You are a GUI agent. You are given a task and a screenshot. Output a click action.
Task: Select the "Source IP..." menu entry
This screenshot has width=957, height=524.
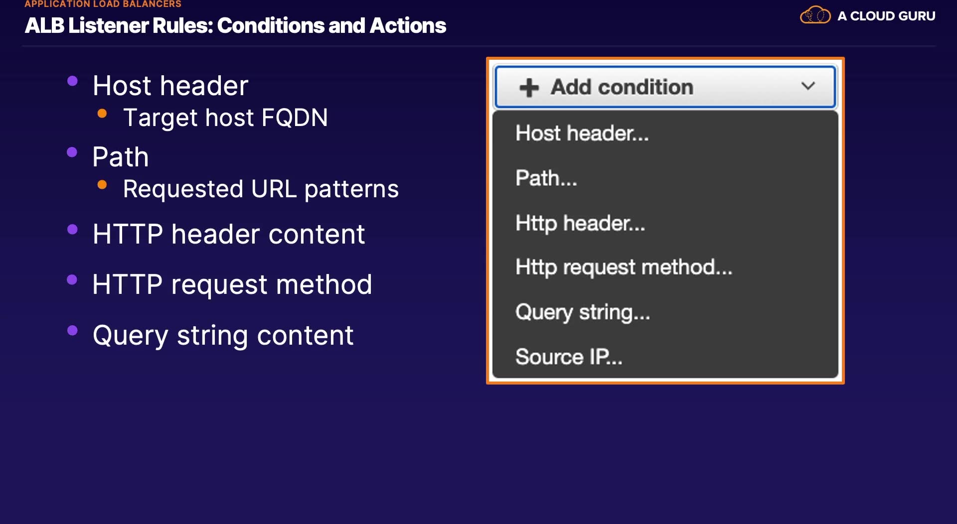568,357
